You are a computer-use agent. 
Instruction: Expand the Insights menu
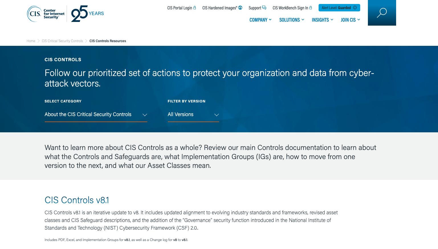tap(322, 20)
